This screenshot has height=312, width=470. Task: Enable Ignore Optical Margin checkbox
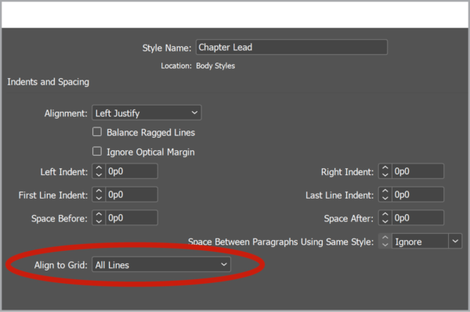point(97,152)
